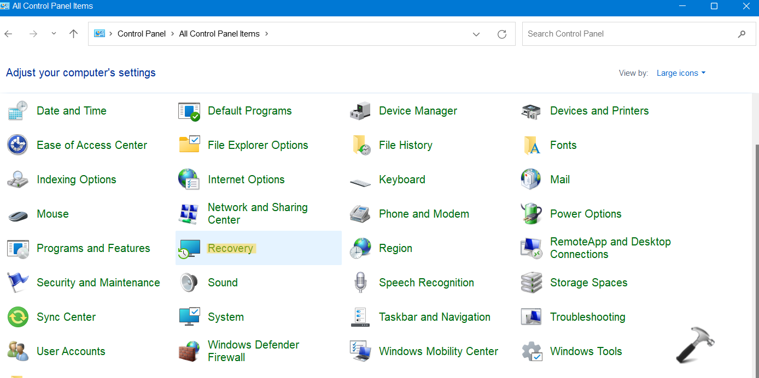This screenshot has height=378, width=759.
Task: Click the refresh button in address bar
Action: coord(502,34)
